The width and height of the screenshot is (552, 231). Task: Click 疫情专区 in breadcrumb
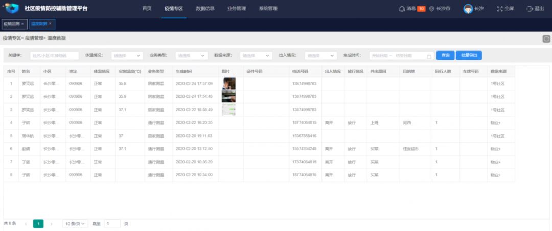pos(12,38)
